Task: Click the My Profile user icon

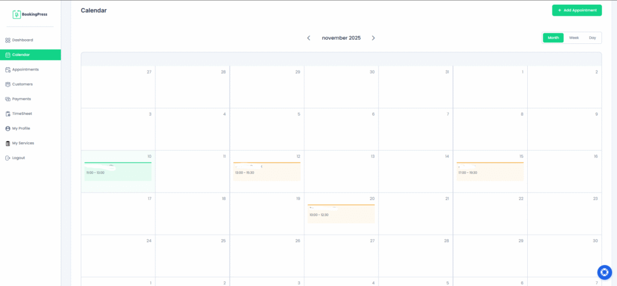Action: (8, 128)
